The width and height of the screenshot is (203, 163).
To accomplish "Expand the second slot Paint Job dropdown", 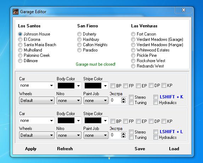I will point(96,135).
